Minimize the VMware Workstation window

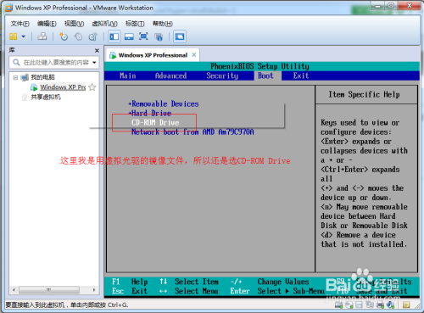tap(378, 6)
